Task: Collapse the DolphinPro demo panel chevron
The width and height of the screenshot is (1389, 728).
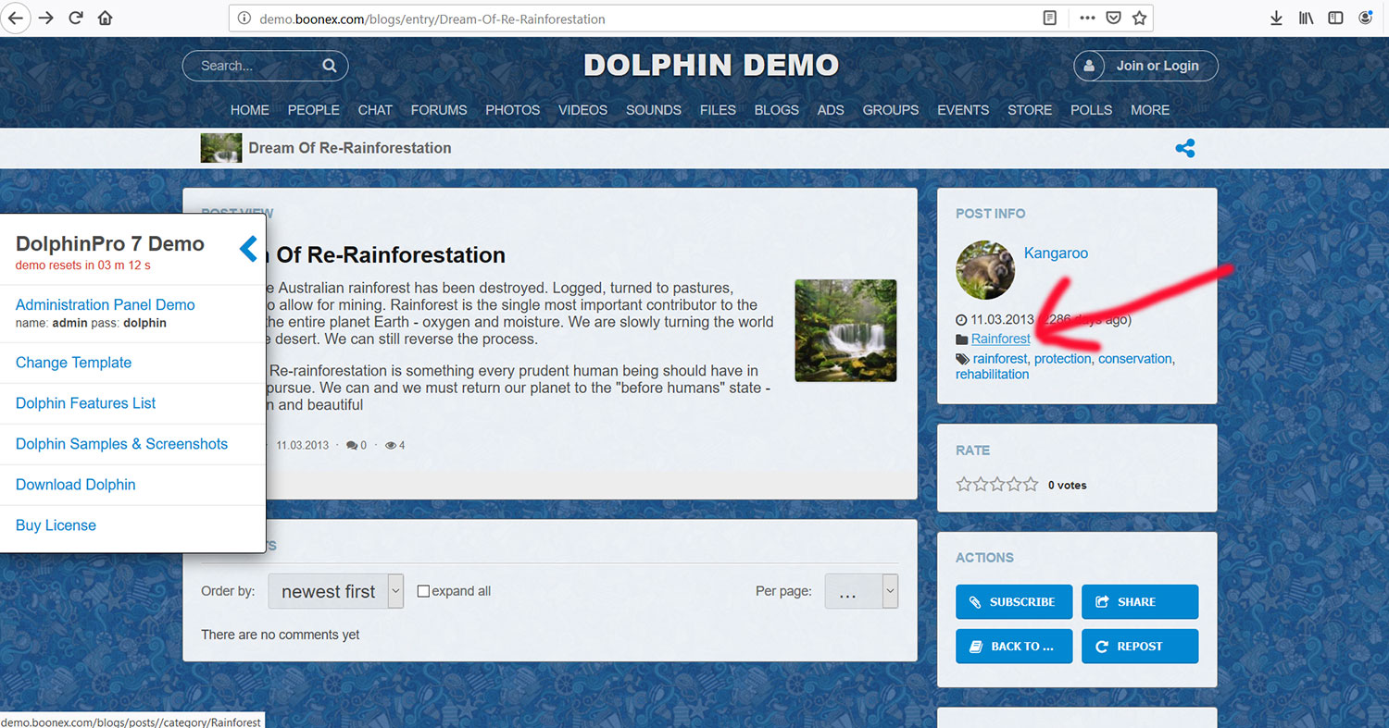Action: point(248,248)
